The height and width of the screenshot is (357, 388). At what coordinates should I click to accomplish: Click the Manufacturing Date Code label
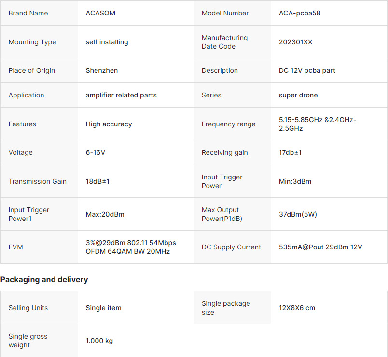pyautogui.click(x=224, y=42)
